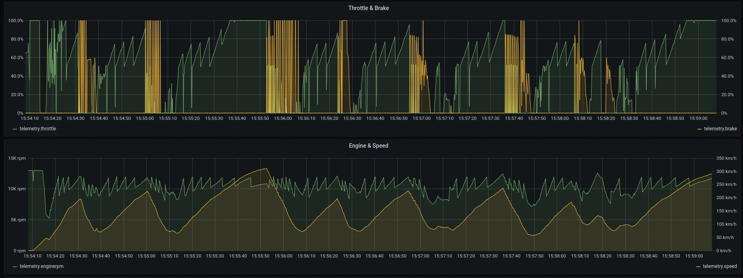Viewport: 743px width, 278px height.
Task: Click the 15:55:50 tick on engine chart
Action: coord(261,256)
